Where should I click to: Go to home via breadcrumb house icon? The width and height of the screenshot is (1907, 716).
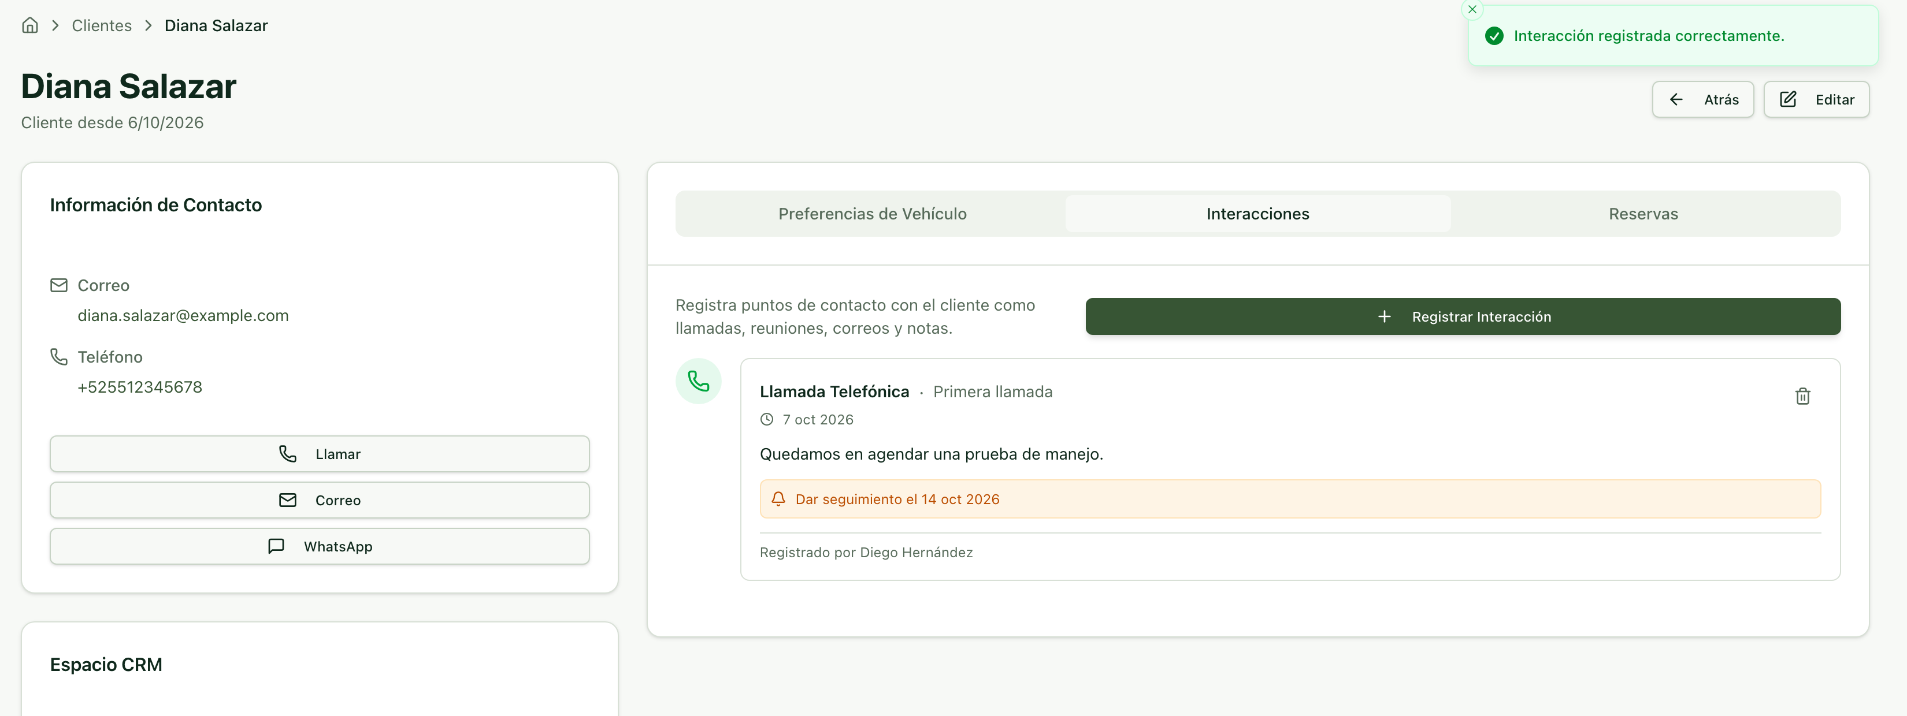click(29, 25)
